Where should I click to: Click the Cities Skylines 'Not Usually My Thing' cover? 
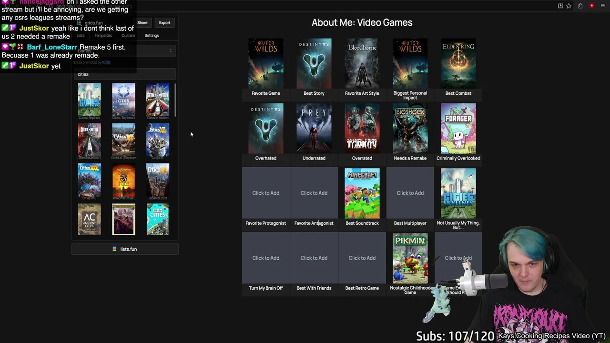click(458, 193)
